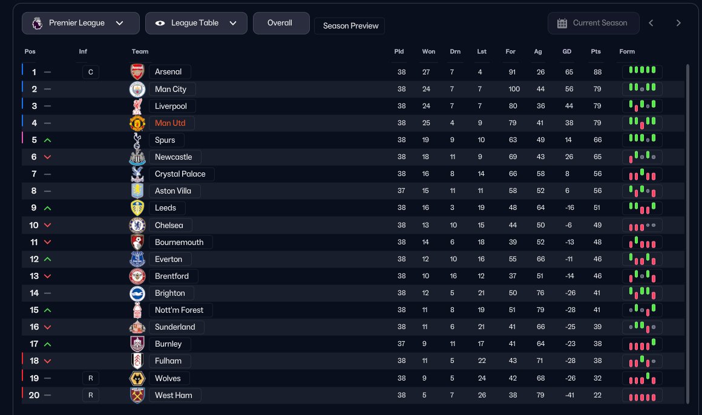
Task: Open the Man Utd team link
Action: click(x=170, y=123)
